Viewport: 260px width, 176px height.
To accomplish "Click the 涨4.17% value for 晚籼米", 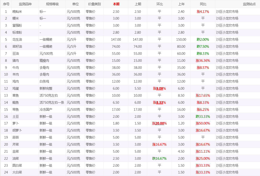I will pos(203,12).
